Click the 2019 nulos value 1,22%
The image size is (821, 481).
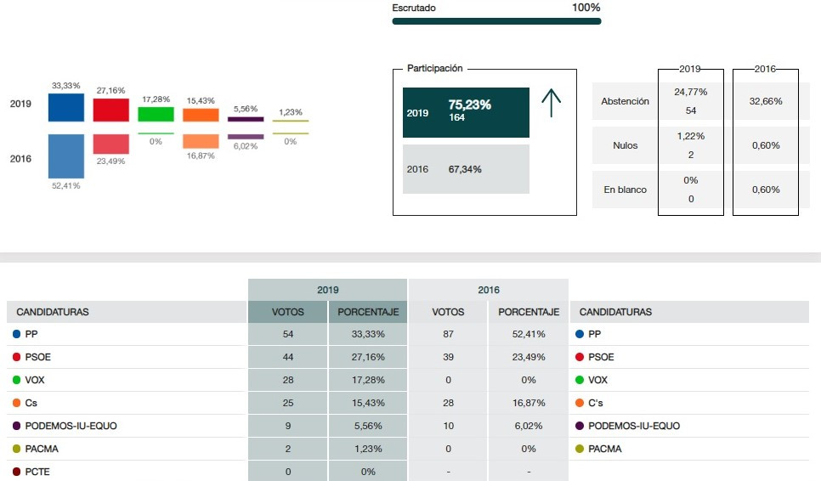click(x=691, y=136)
